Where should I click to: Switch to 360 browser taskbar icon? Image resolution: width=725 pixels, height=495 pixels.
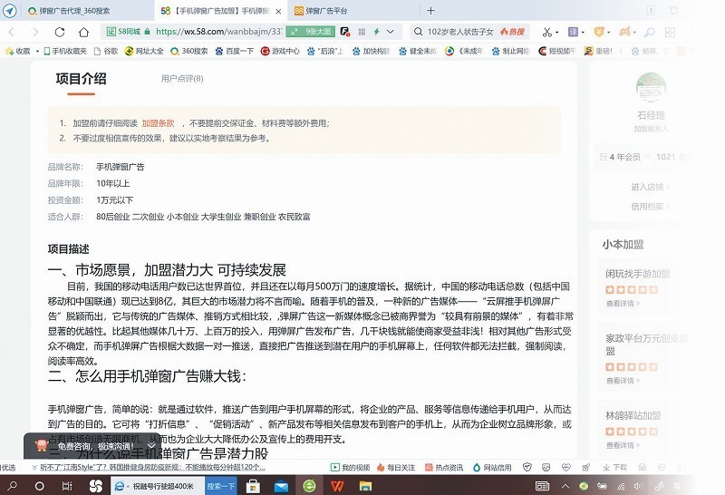(309, 486)
